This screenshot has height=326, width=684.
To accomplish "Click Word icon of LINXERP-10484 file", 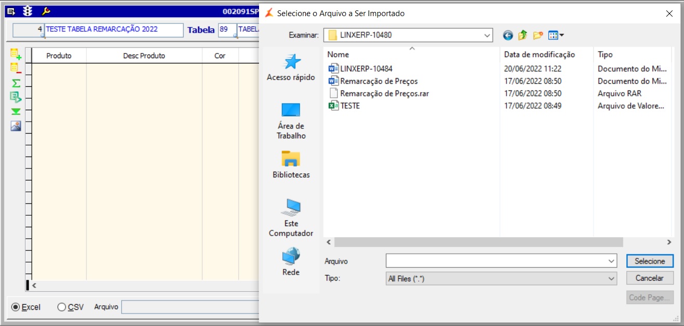I will pyautogui.click(x=333, y=69).
